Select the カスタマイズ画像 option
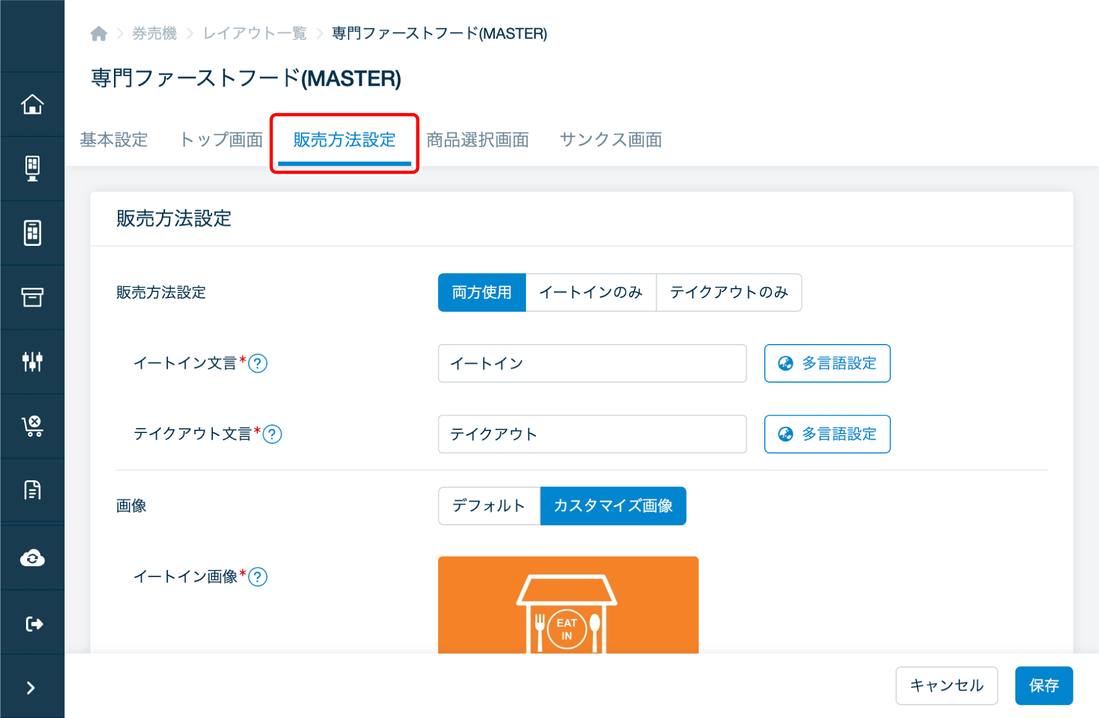Screen dimensions: 1099x718 tap(613, 506)
